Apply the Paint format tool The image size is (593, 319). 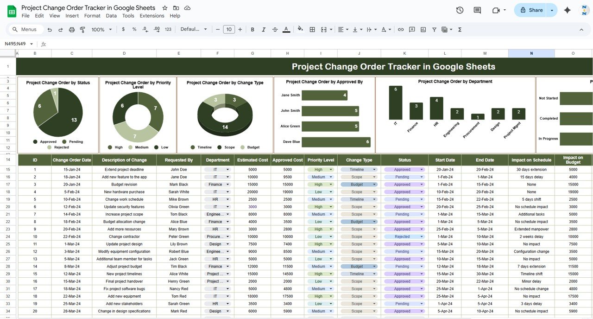[x=82, y=29]
